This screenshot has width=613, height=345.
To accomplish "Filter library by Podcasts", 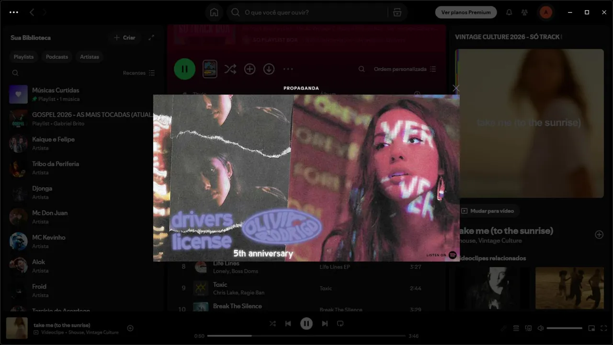I will [57, 57].
